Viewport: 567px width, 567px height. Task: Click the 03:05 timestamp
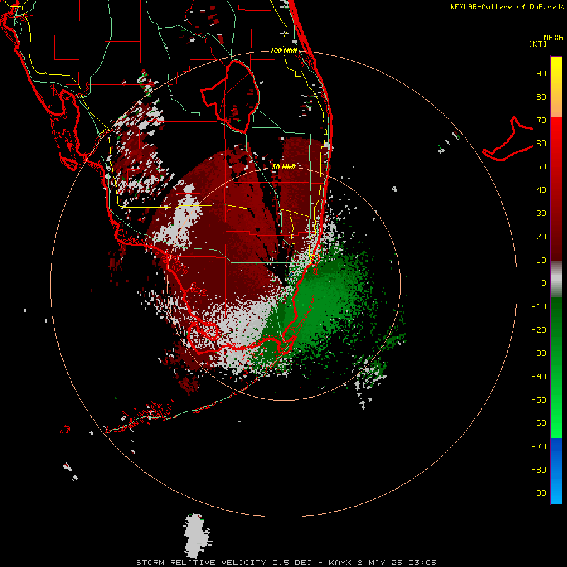click(422, 563)
